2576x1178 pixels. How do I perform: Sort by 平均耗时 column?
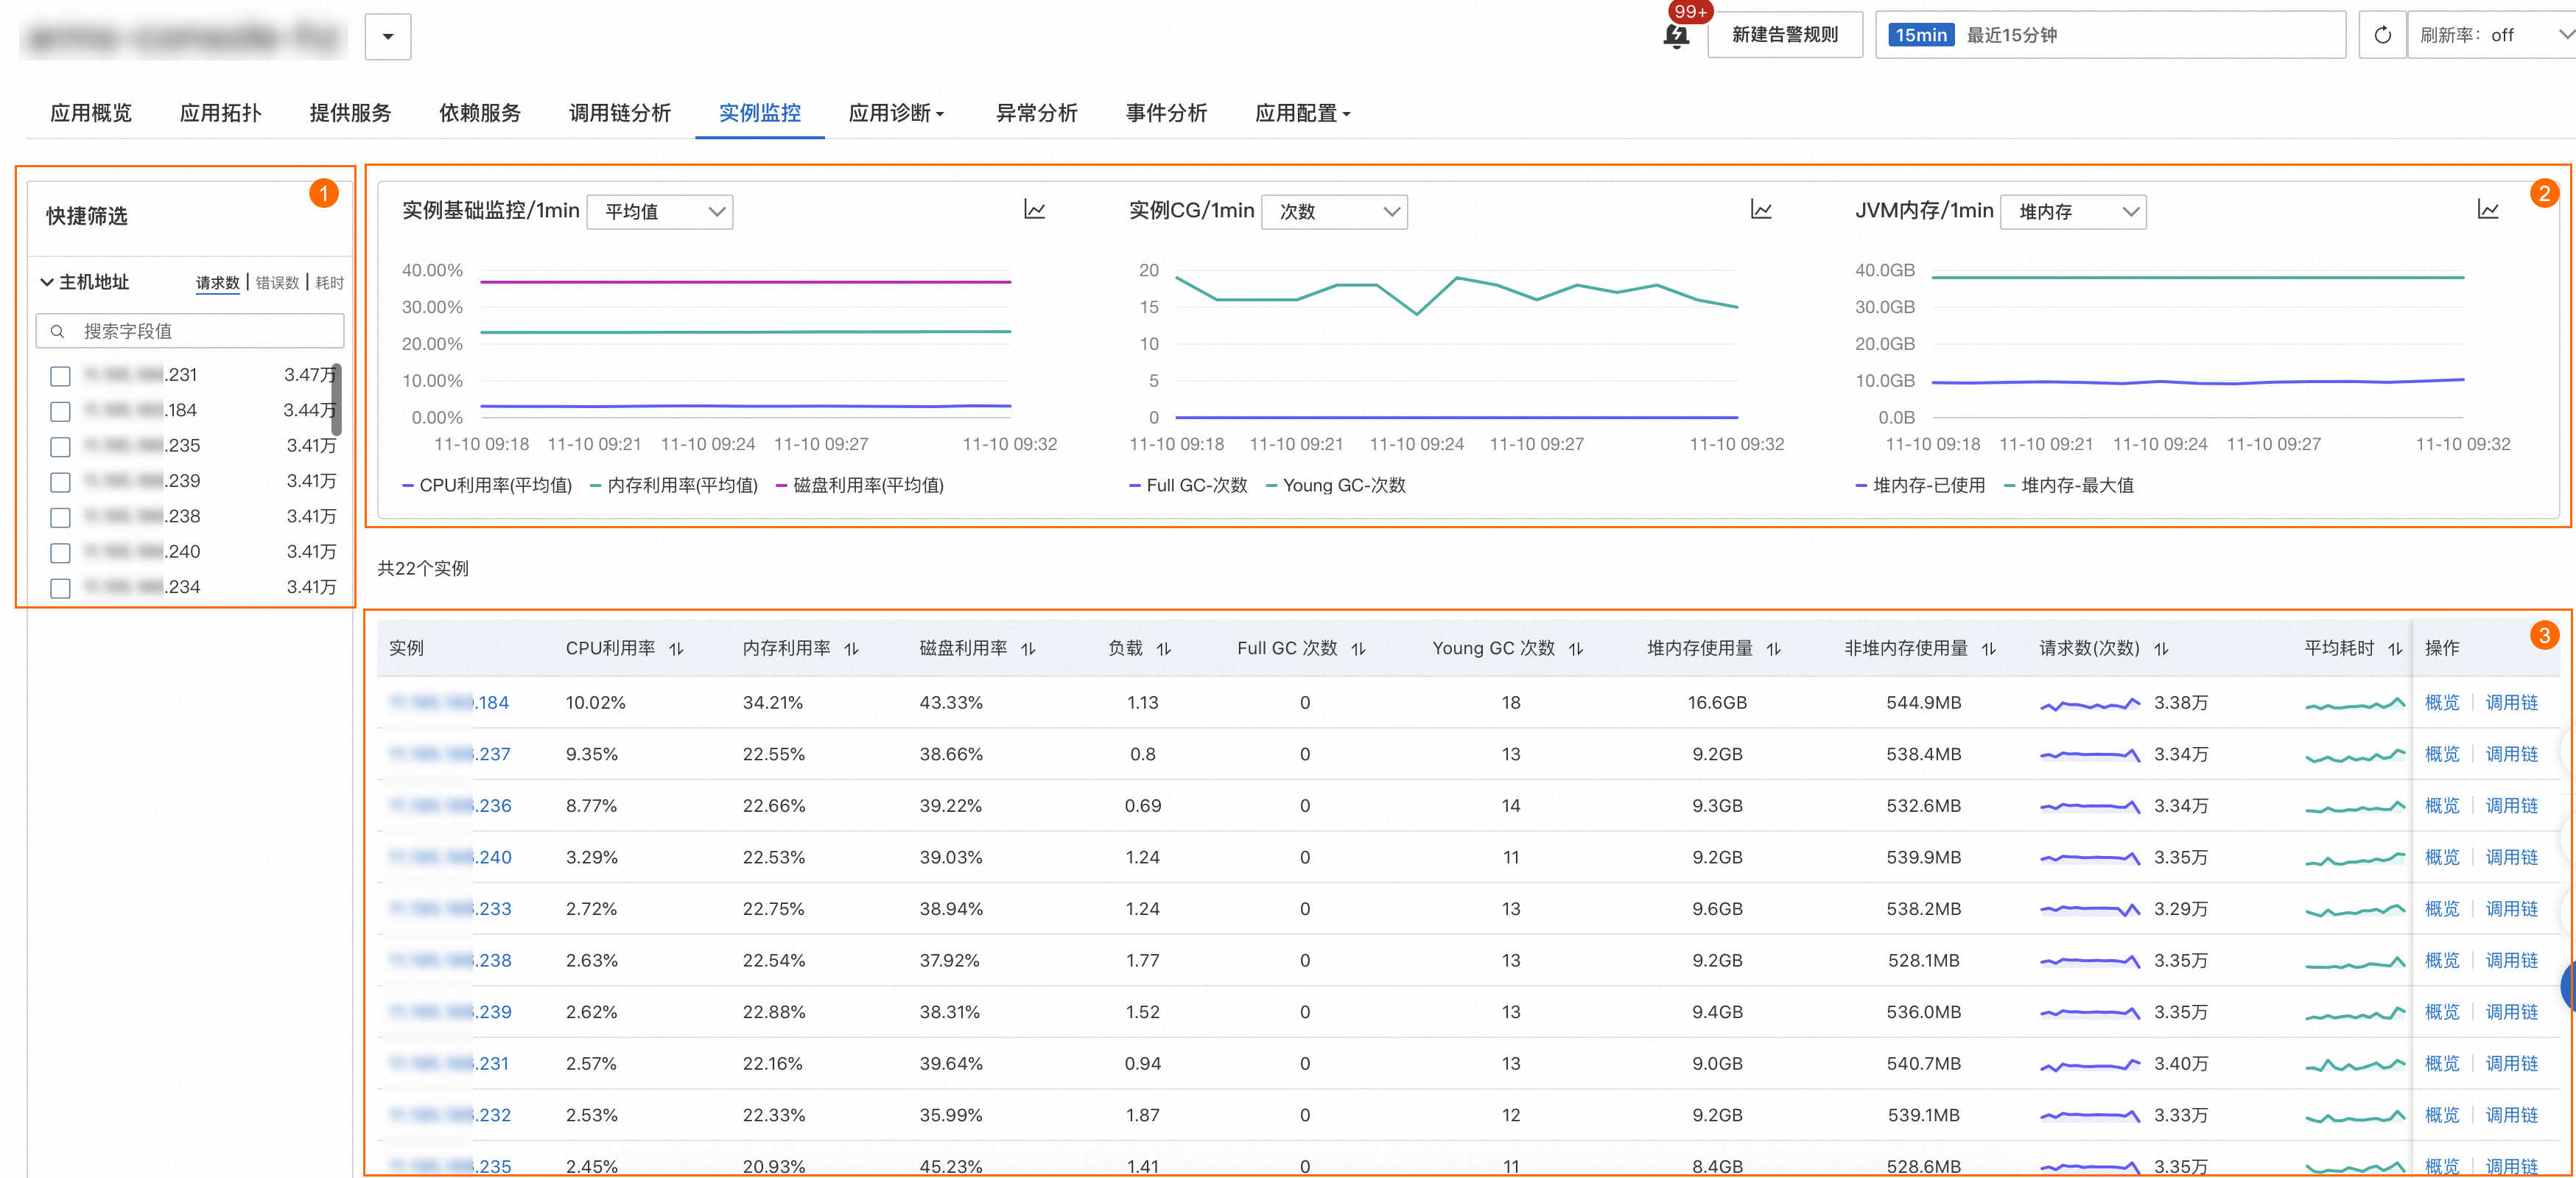[x=2395, y=649]
